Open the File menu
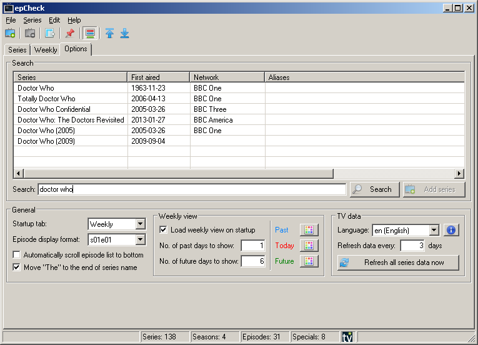Image resolution: width=478 pixels, height=345 pixels. pos(11,20)
